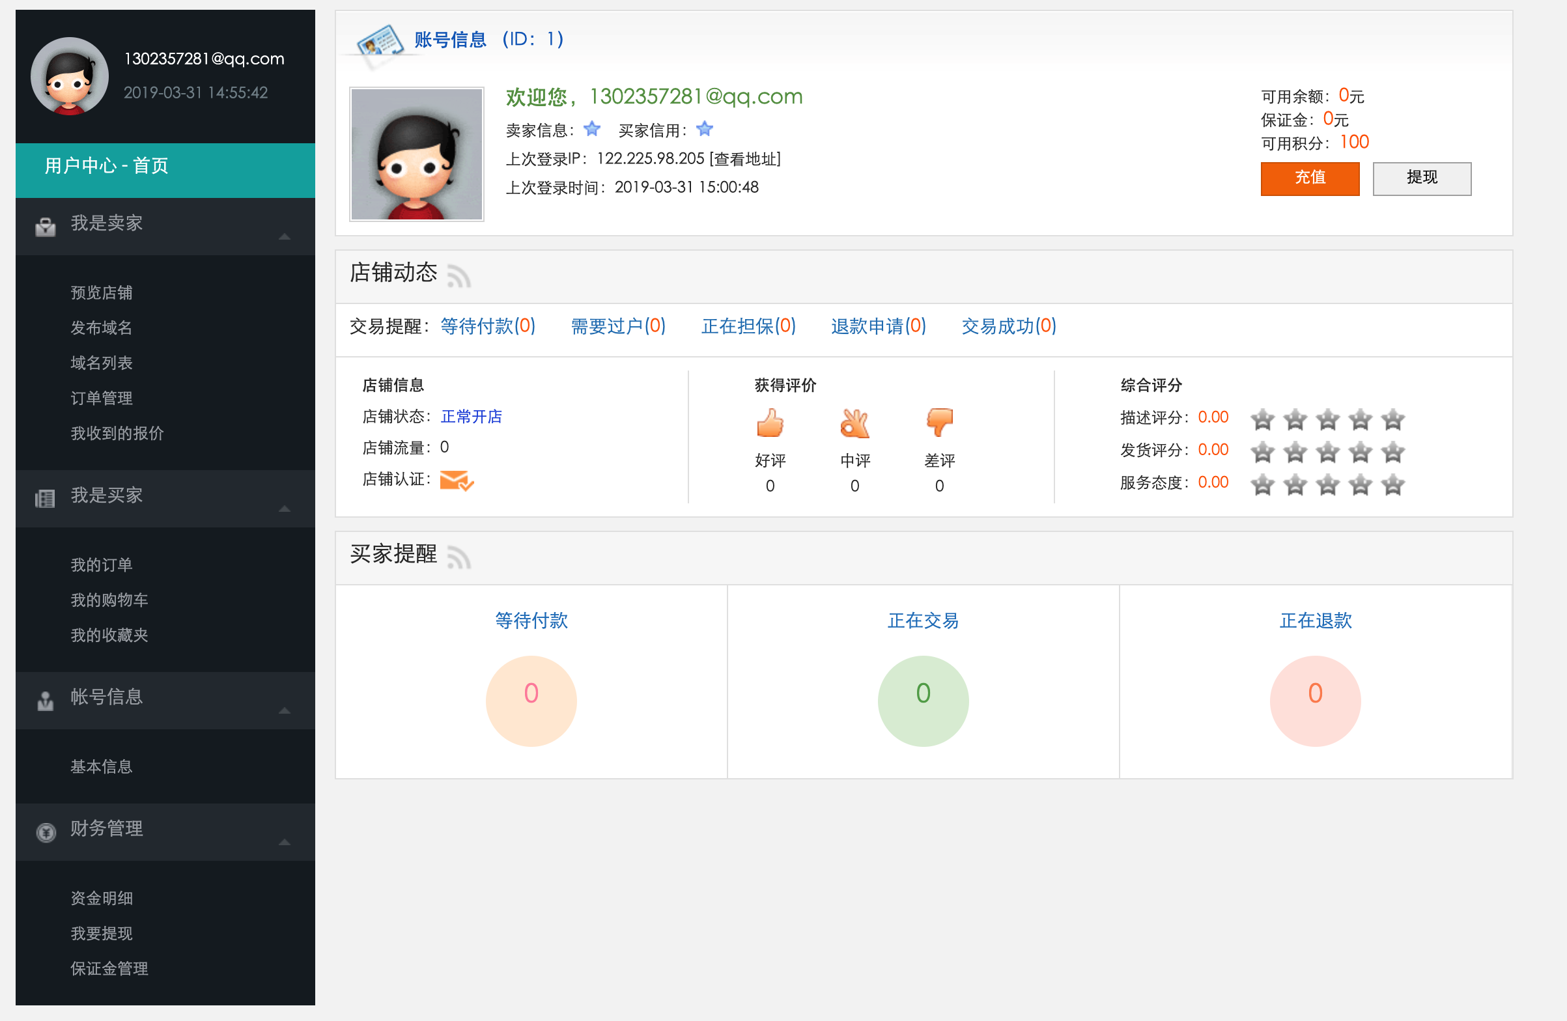
Task: Open 我的收藏夹 menu item
Action: pyautogui.click(x=109, y=636)
